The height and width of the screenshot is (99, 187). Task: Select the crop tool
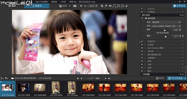(102, 6)
